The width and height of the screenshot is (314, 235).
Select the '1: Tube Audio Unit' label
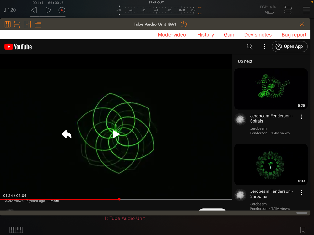[x=125, y=218]
